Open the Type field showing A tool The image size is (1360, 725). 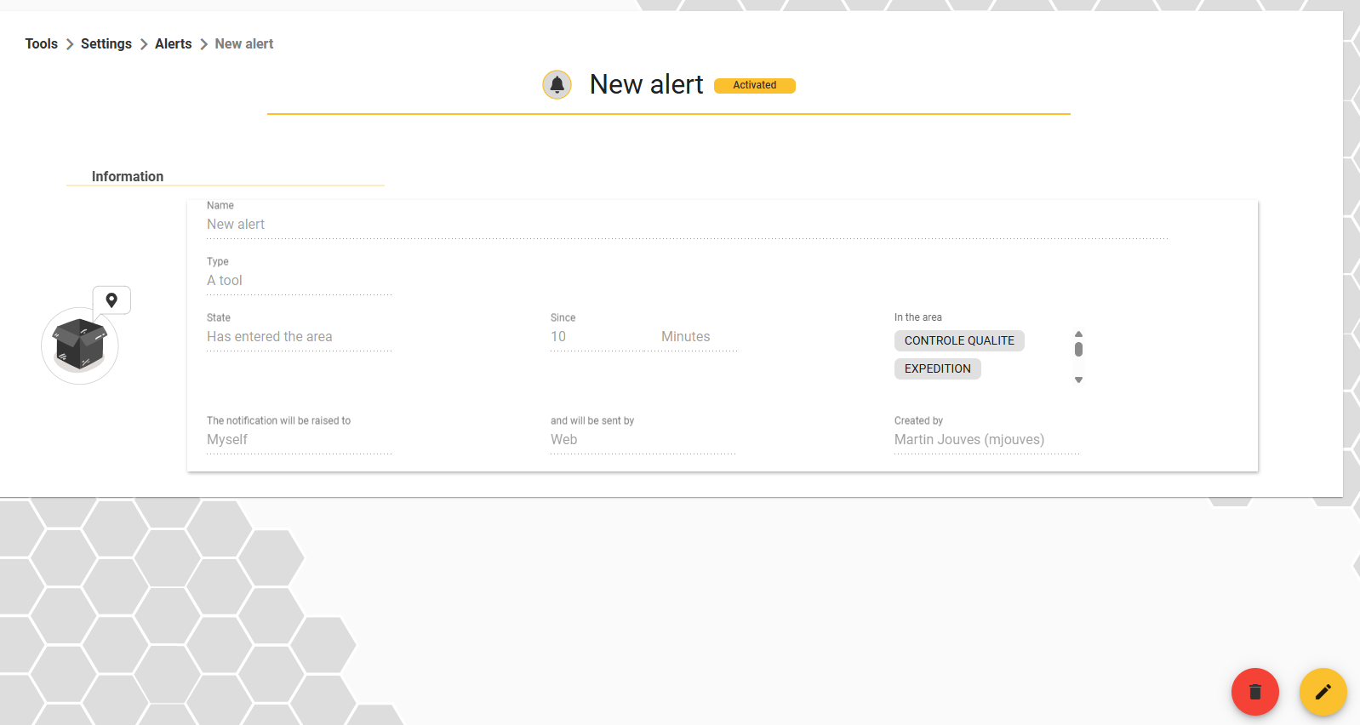(299, 280)
